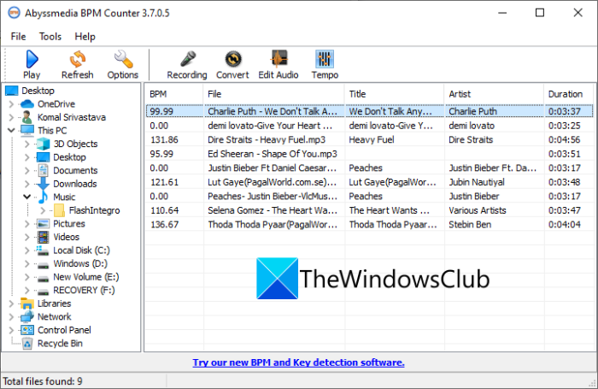Select the Videos folder icon
This screenshot has width=598, height=389.
pyautogui.click(x=43, y=237)
